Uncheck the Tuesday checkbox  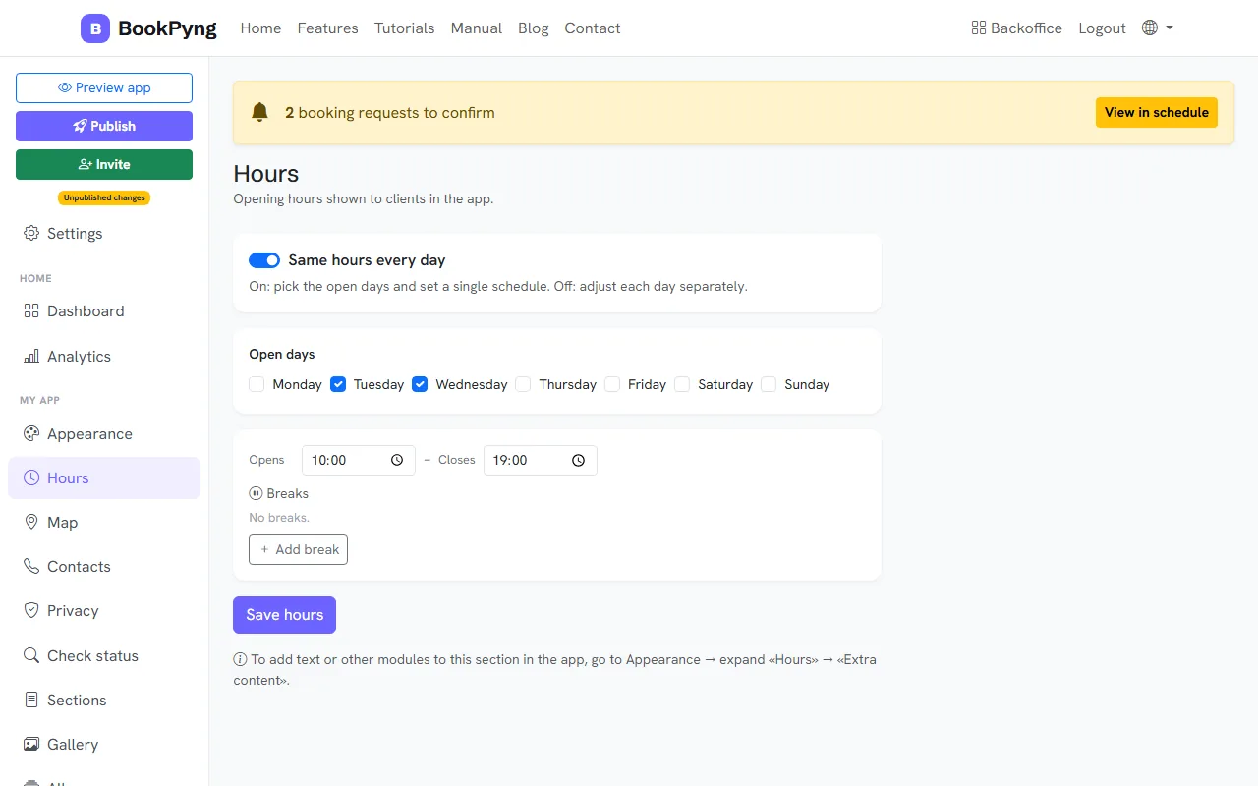click(338, 384)
